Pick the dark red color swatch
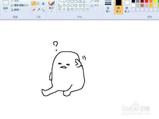Viewport: 159px width, 119px height. pyautogui.click(x=142, y=1)
